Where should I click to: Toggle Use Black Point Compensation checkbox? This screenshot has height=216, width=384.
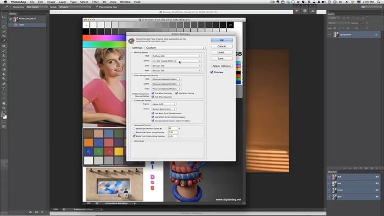pos(153,113)
